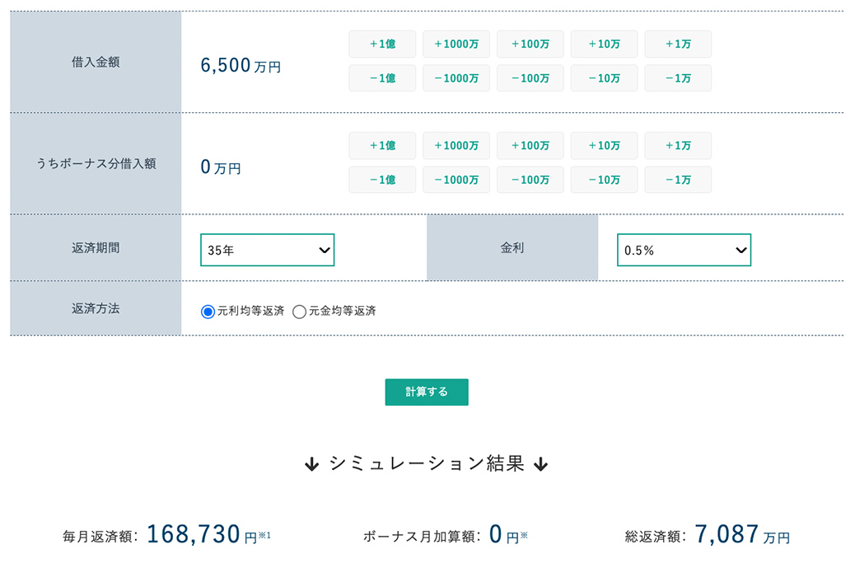
Task: Add 1億 to 借入金額
Action: tap(382, 45)
